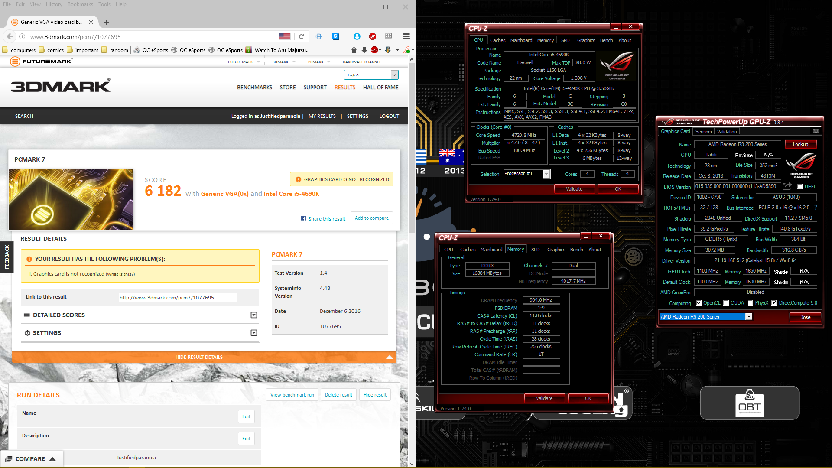The height and width of the screenshot is (468, 832).
Task: Click the browser address bar
Action: [152, 37]
